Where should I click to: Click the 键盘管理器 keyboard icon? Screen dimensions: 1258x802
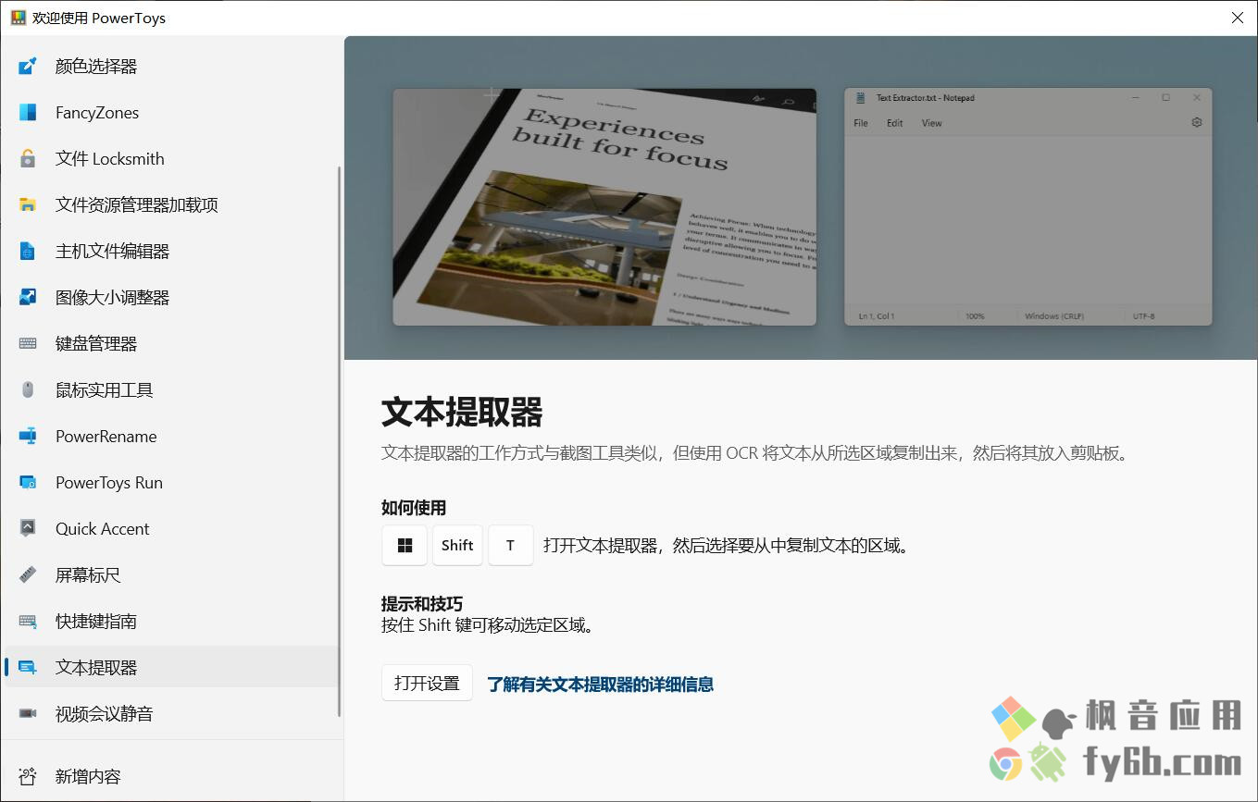click(x=28, y=343)
